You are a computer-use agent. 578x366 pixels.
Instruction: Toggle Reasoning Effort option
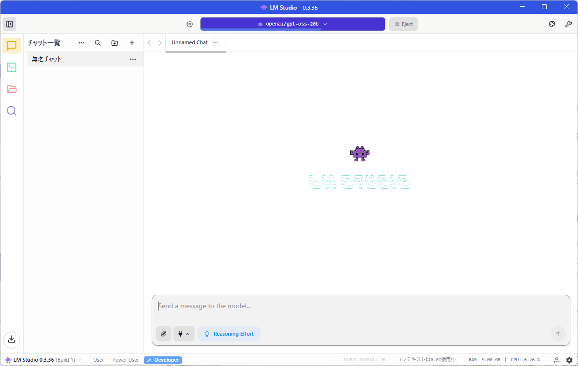tap(229, 334)
